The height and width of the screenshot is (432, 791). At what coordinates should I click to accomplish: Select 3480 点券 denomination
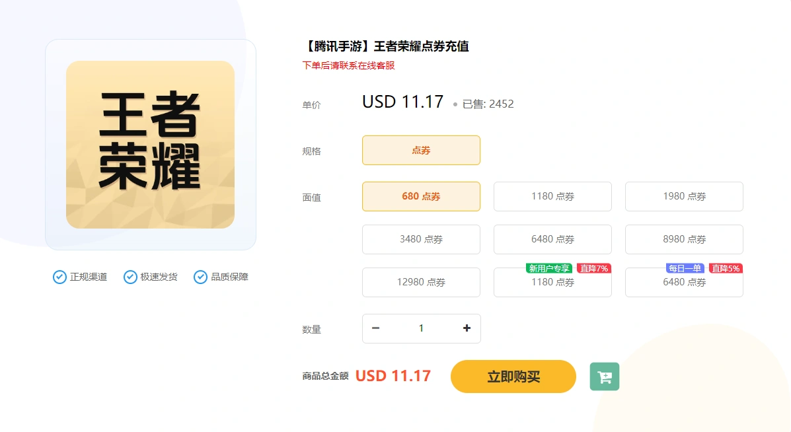pyautogui.click(x=421, y=239)
